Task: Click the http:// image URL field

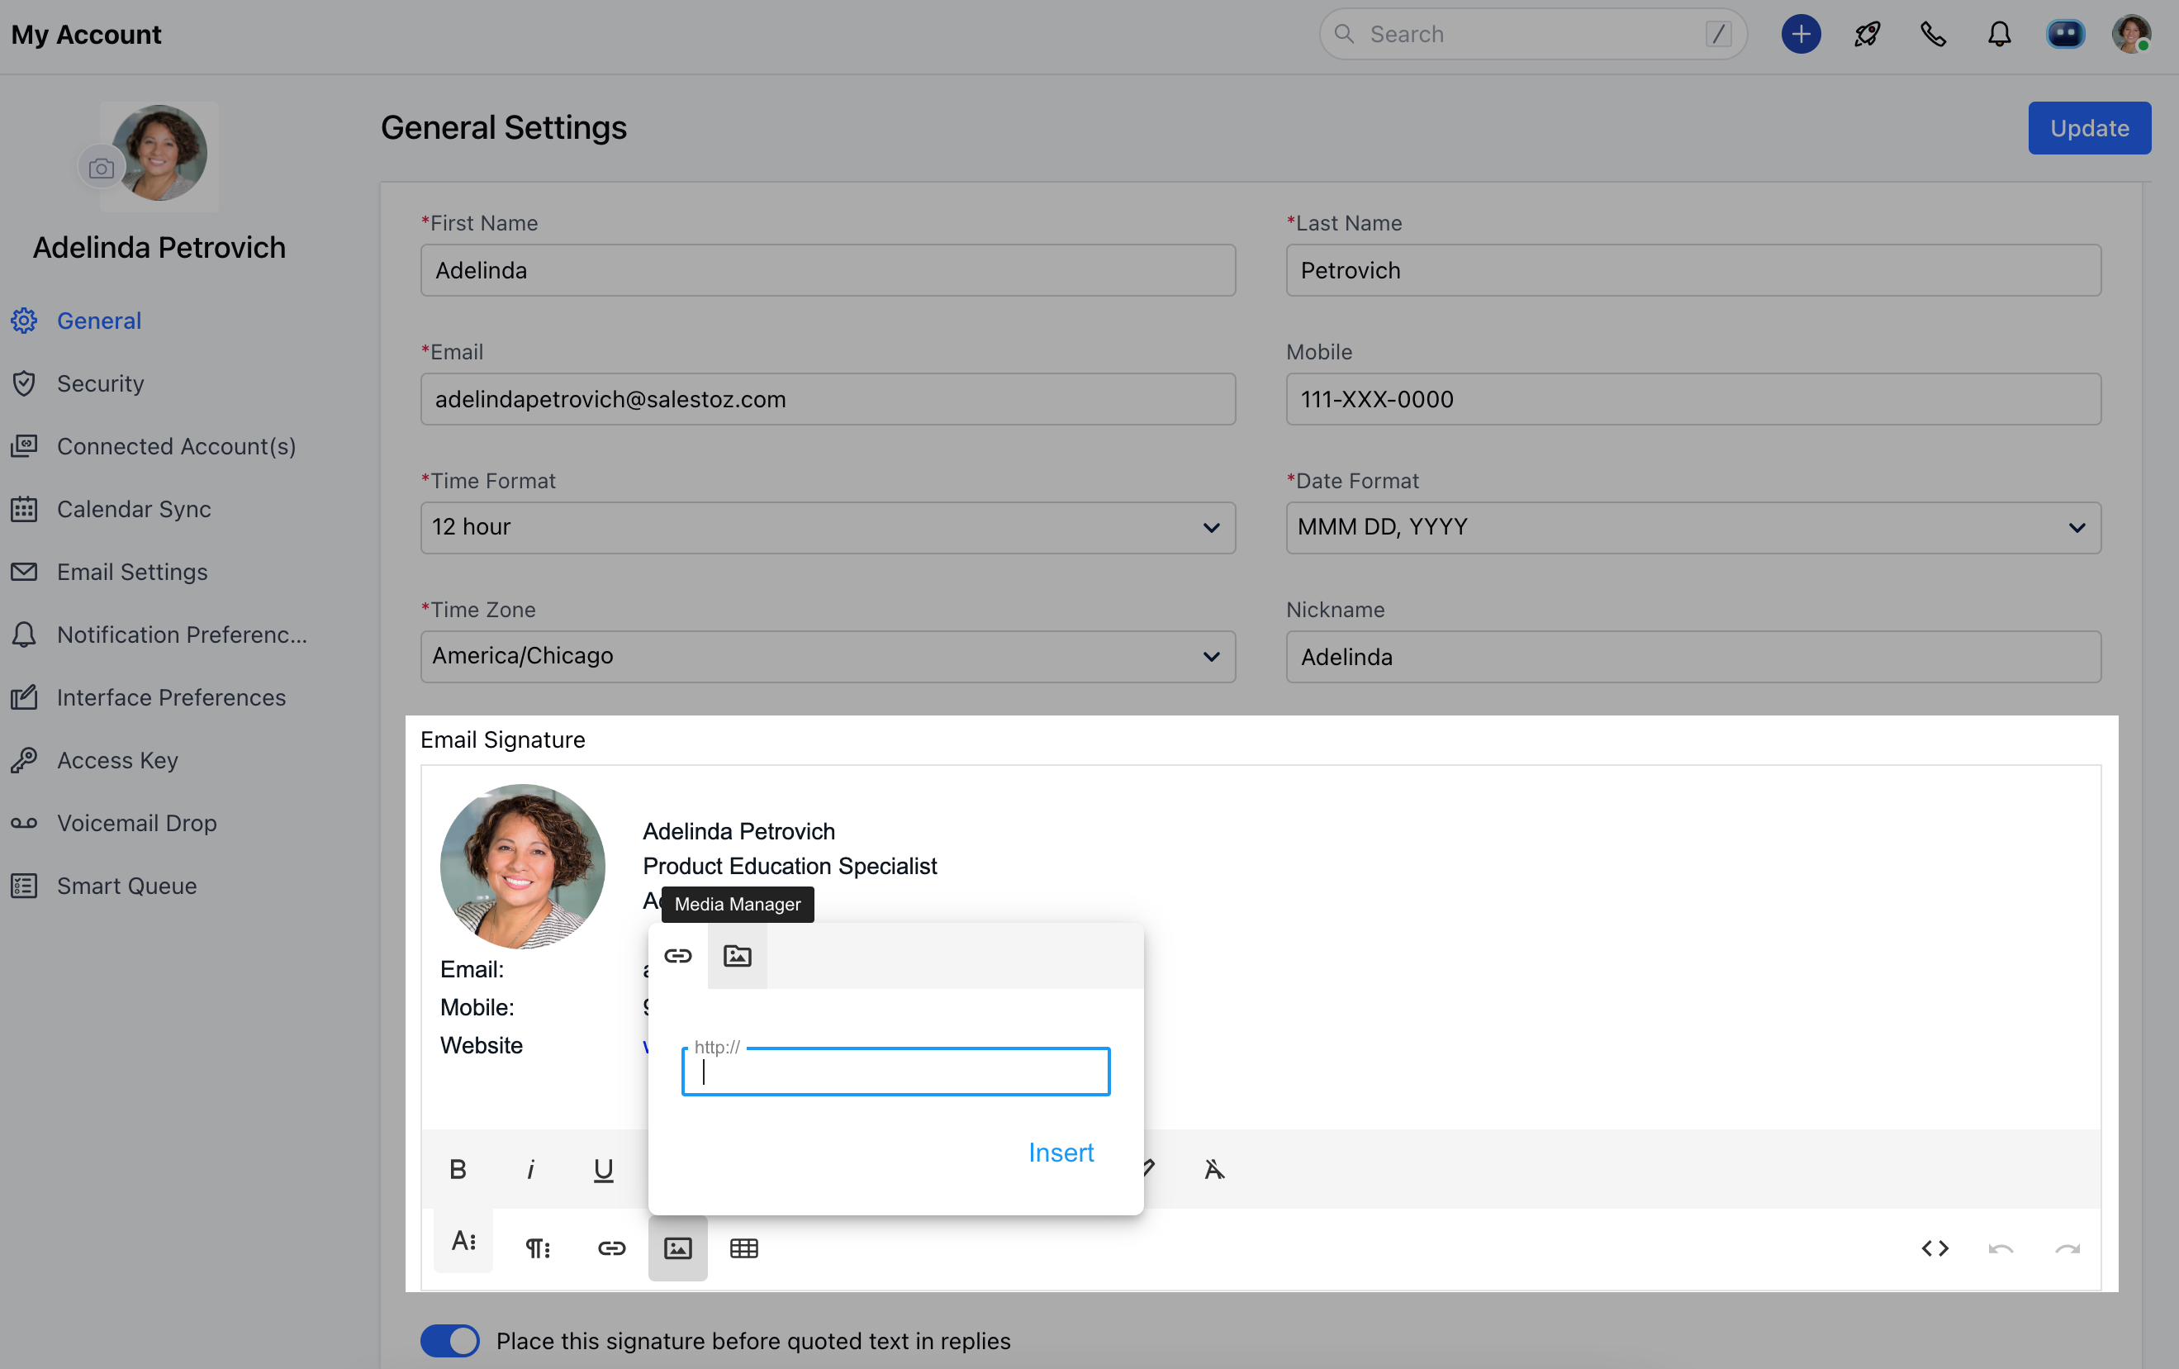Action: coord(895,1072)
